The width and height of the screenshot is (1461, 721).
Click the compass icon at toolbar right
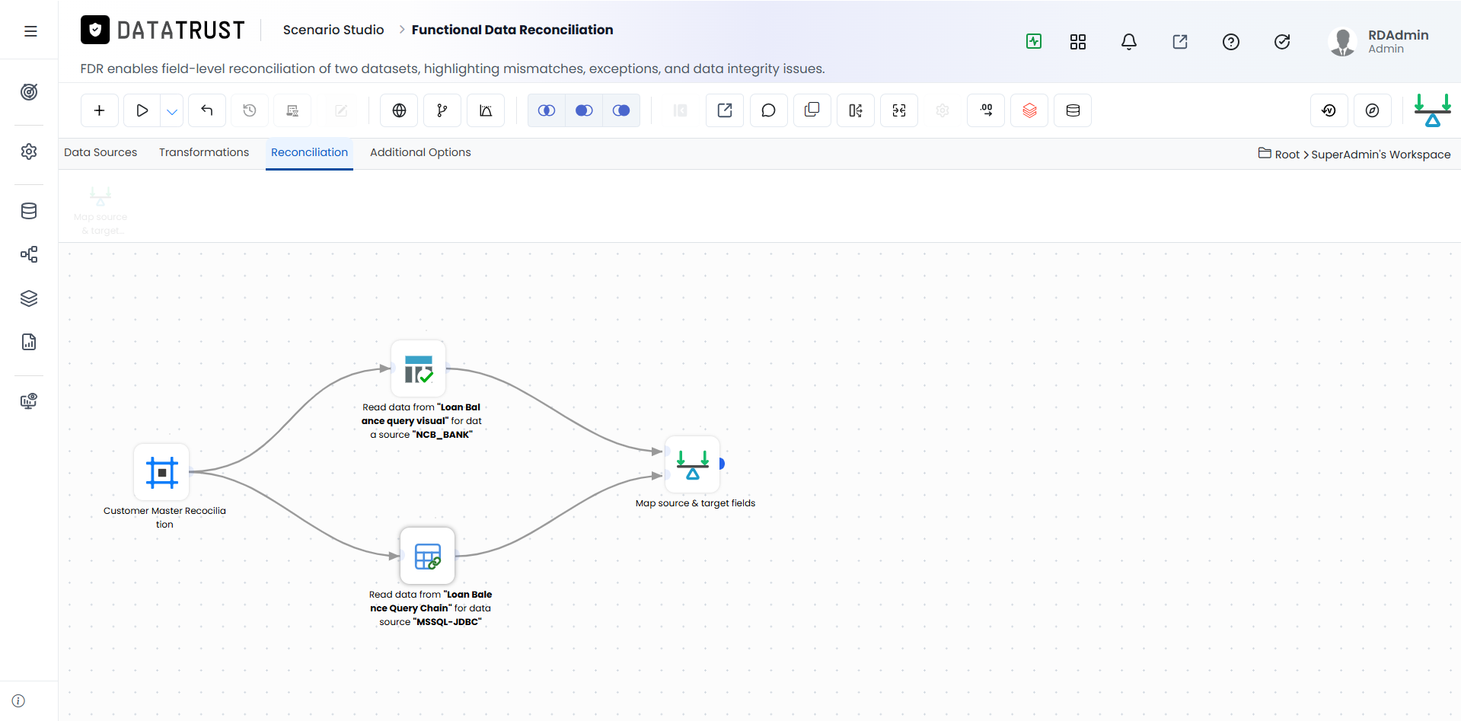point(1373,110)
